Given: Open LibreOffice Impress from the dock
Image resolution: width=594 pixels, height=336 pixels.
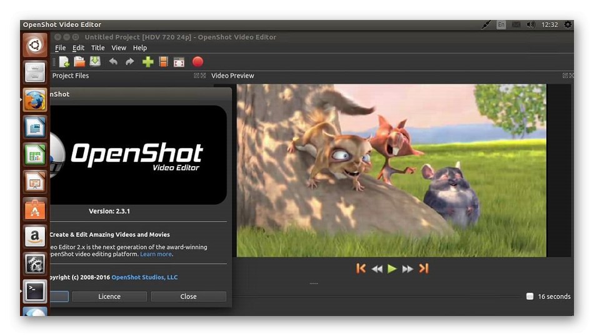Looking at the screenshot, I should point(35,182).
